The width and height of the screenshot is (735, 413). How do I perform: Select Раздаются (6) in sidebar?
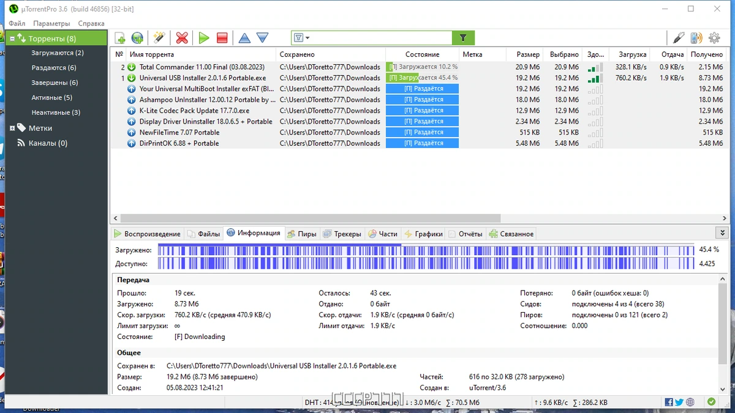click(54, 68)
